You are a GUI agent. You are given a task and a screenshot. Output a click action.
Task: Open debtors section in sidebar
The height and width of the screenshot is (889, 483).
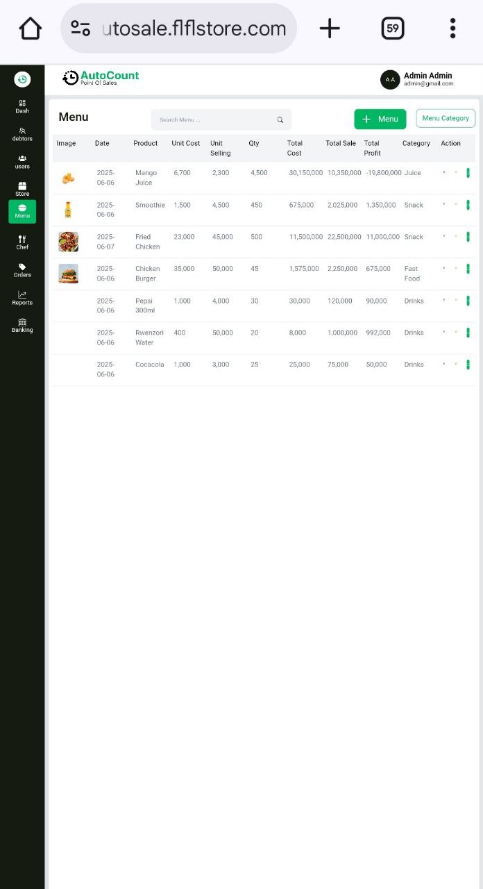(x=22, y=134)
